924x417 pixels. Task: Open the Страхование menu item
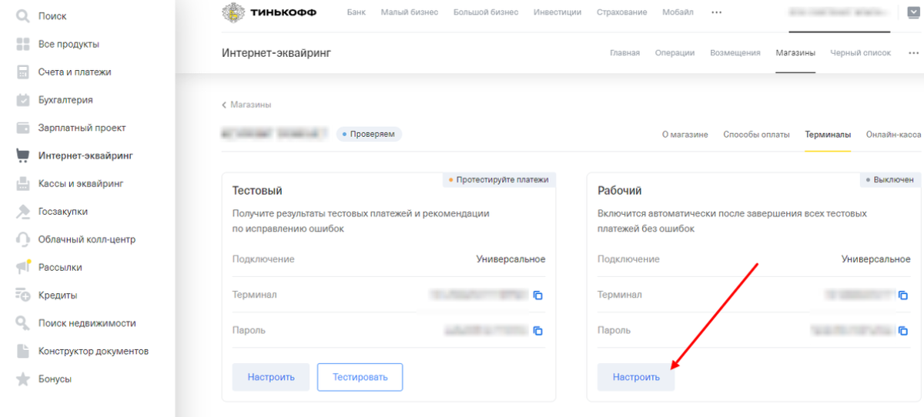coord(622,12)
